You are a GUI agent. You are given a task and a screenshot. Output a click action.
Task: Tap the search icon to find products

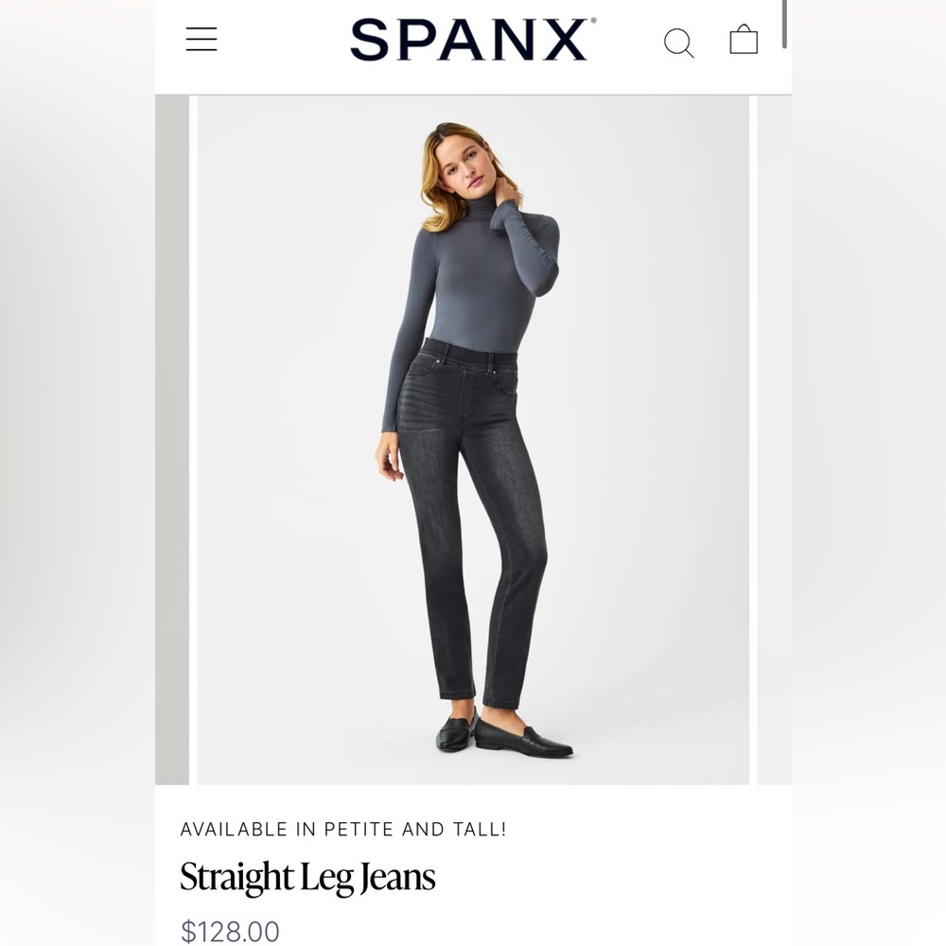pos(679,43)
